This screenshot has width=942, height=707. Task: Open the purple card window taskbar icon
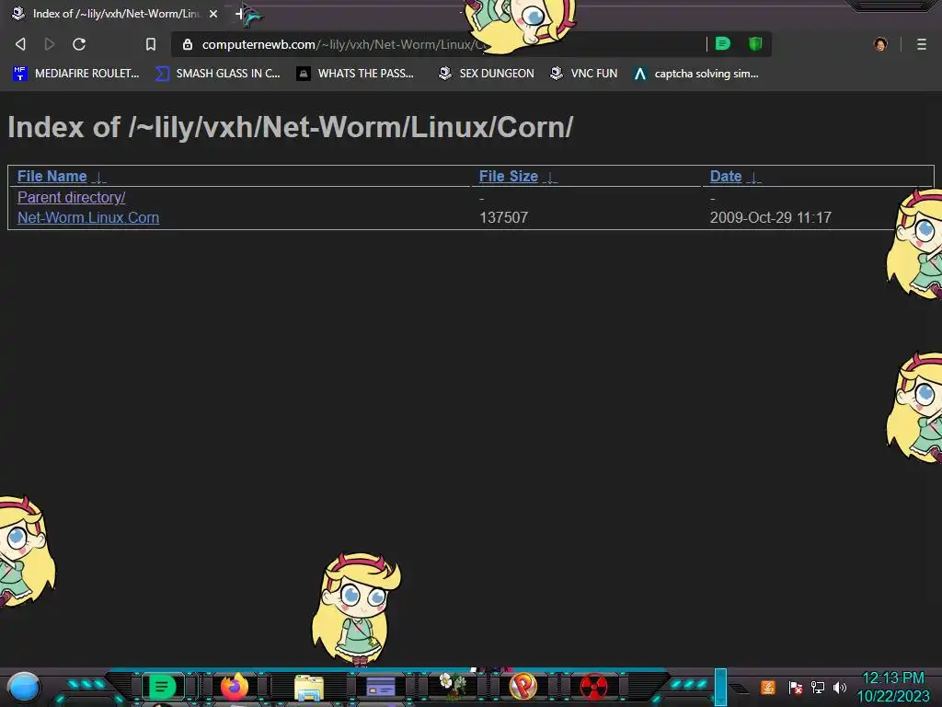click(380, 687)
